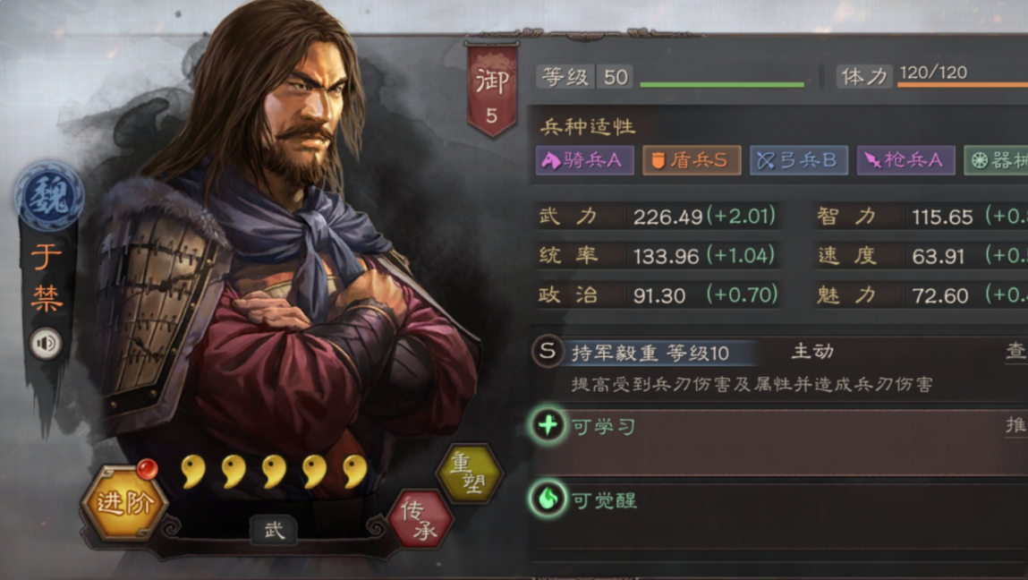Open the 重塑 reshape hexagon icon

(470, 473)
